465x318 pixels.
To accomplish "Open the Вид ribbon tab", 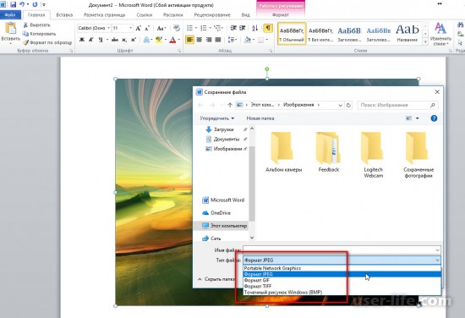I will coord(245,14).
